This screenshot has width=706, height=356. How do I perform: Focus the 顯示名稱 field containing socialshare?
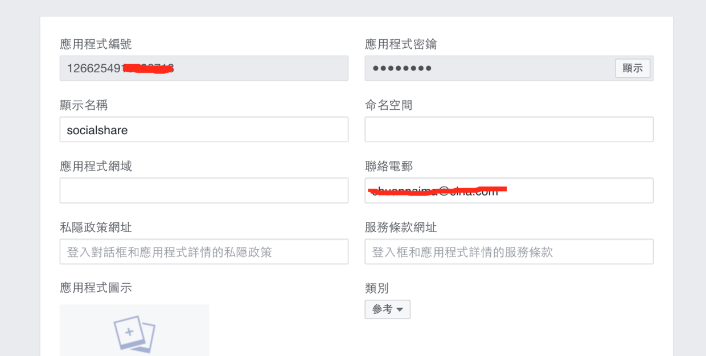point(204,130)
